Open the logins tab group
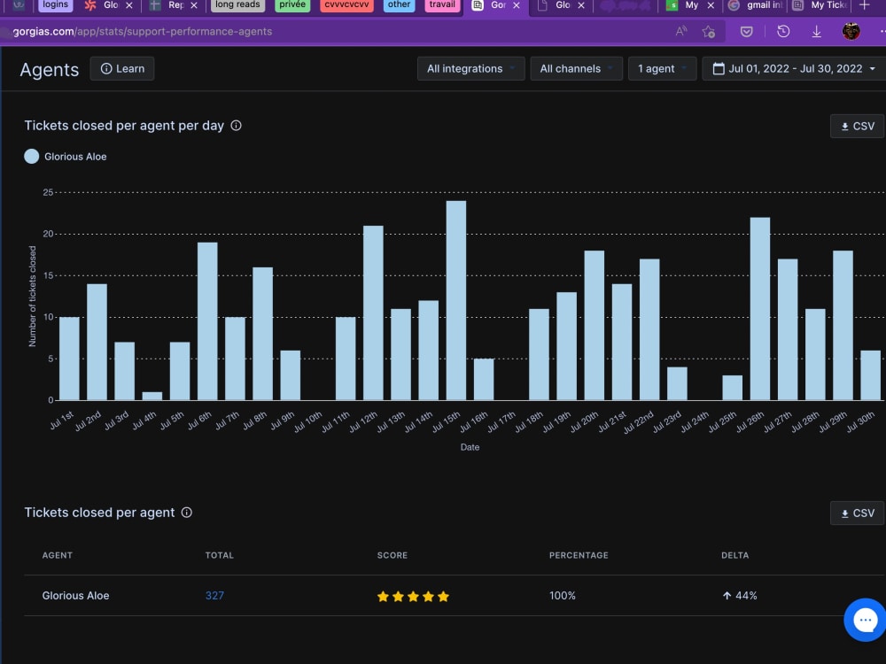 click(55, 5)
